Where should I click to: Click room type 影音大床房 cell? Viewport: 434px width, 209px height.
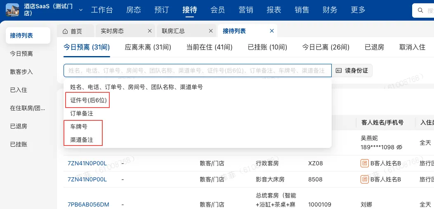coord(270,179)
